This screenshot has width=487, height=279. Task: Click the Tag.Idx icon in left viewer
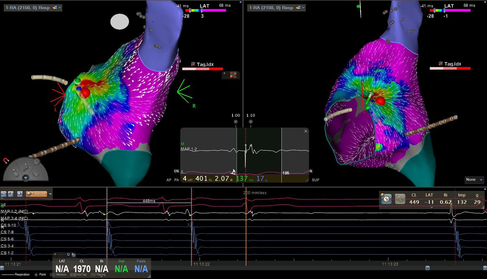click(194, 64)
